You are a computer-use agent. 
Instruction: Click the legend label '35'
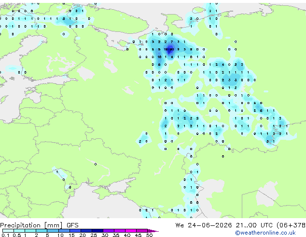(116, 235)
